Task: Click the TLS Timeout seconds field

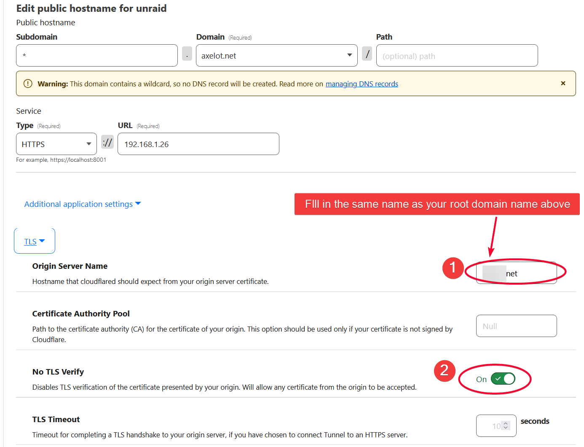Action: pos(496,426)
